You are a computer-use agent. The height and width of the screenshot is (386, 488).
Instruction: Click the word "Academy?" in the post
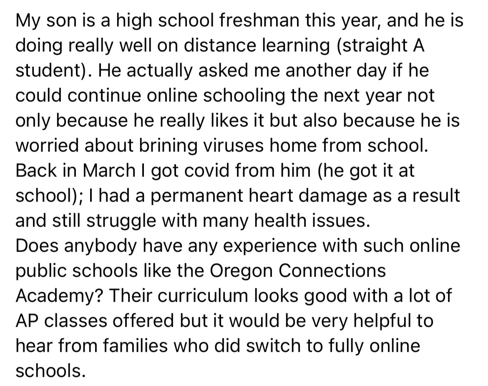click(49, 295)
